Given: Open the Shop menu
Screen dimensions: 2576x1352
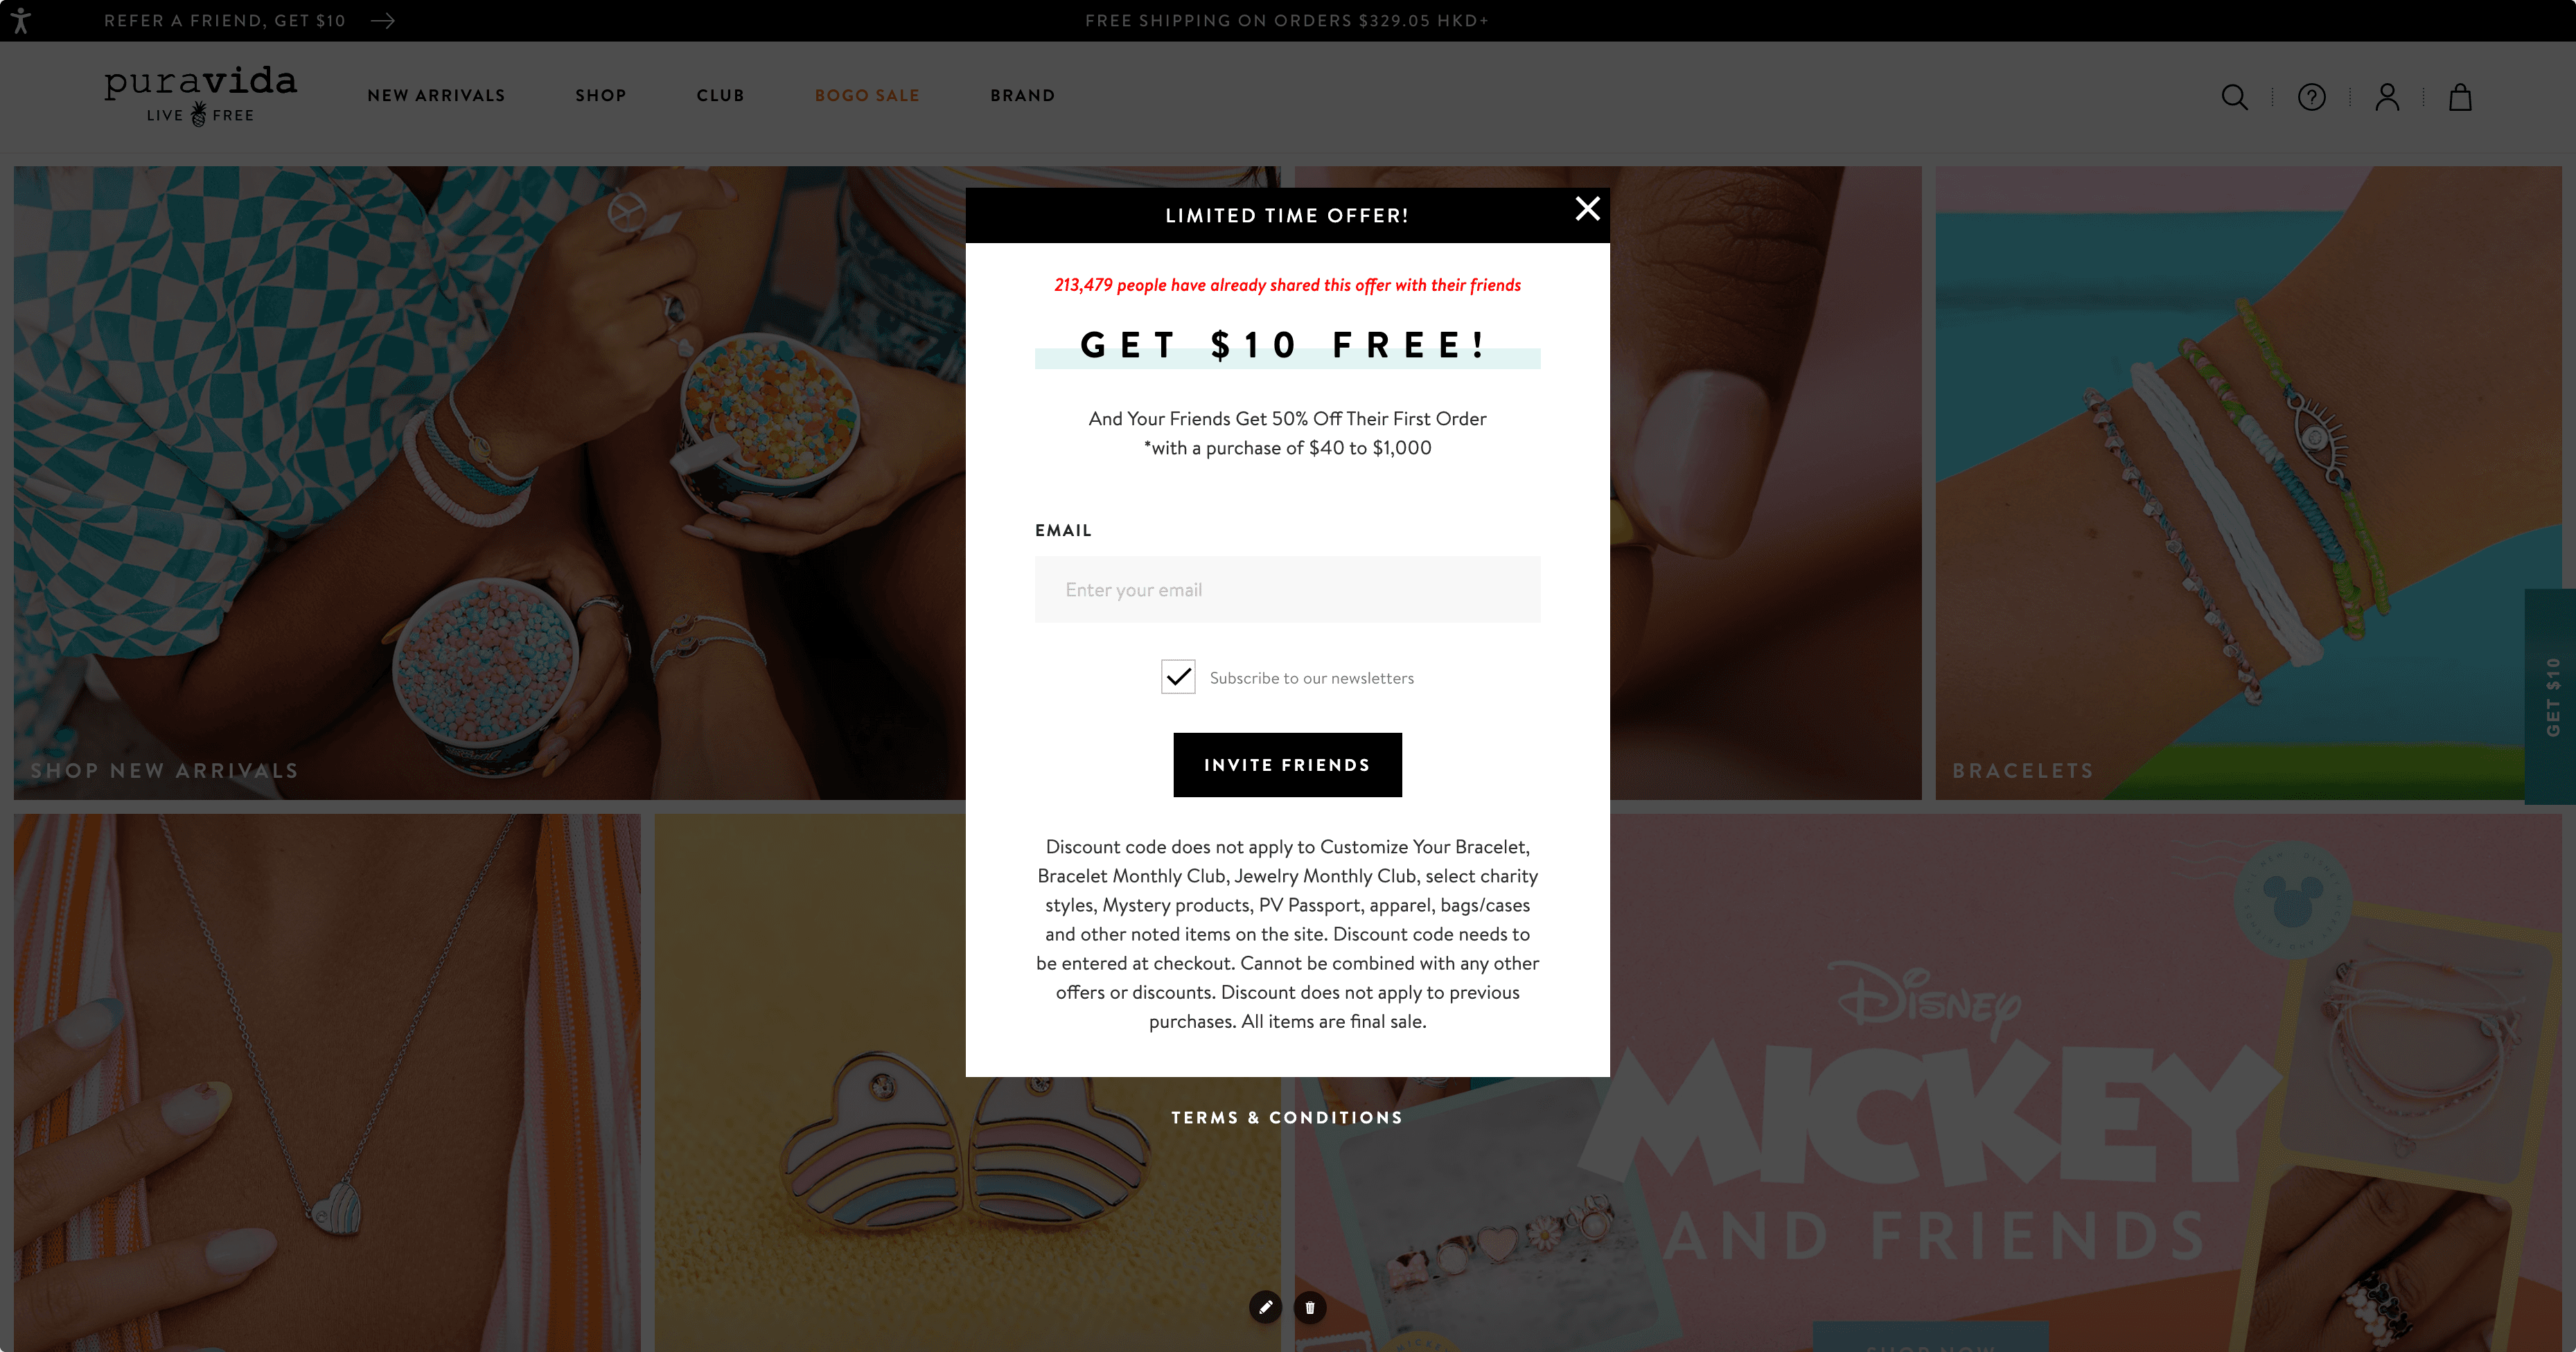Looking at the screenshot, I should (x=601, y=96).
